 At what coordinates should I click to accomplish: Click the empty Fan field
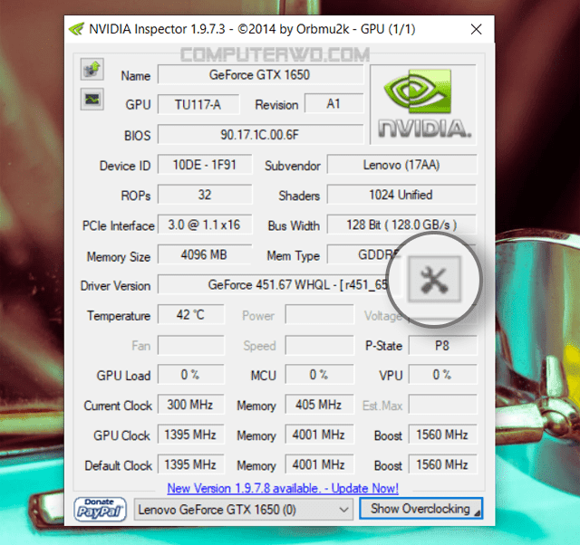[x=191, y=346]
